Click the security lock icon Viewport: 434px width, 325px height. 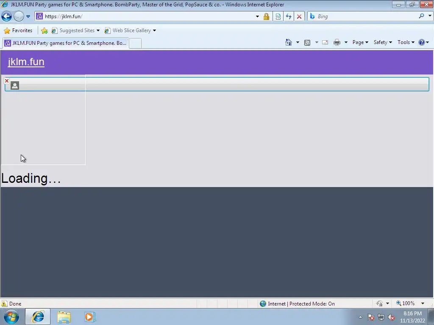point(266,17)
